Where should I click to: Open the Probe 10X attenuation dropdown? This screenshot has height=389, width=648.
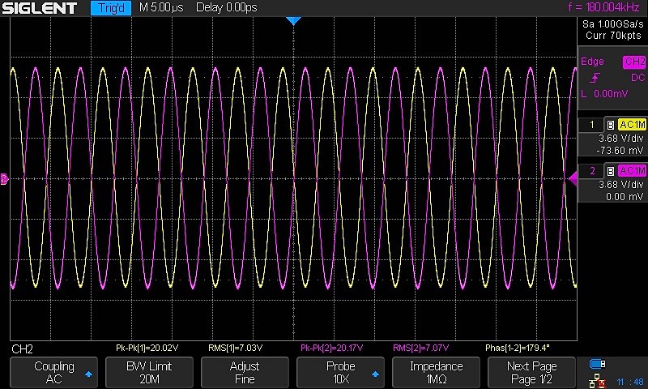[x=340, y=373]
